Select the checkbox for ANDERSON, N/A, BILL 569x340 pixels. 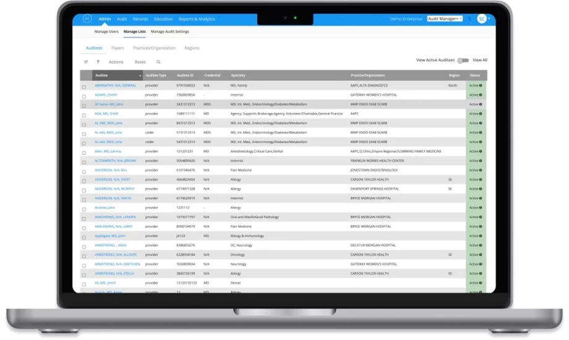click(84, 172)
